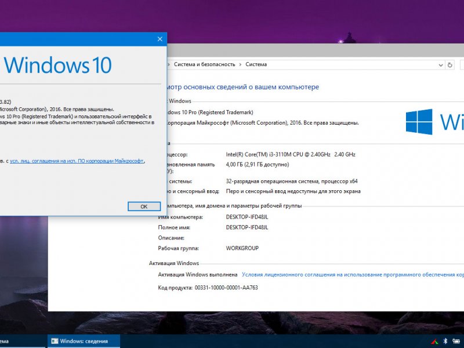
Task: Expand the breadcrumb arrow after 'Система и безопасность'
Action: [x=240, y=64]
